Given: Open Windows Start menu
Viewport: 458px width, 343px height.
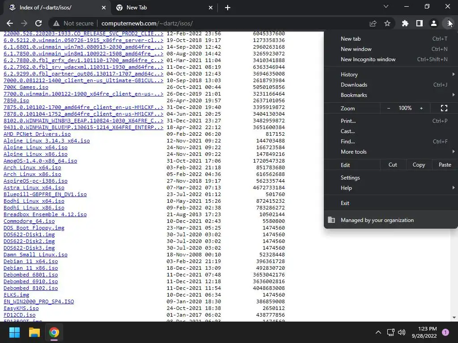Looking at the screenshot, I should 14,332.
